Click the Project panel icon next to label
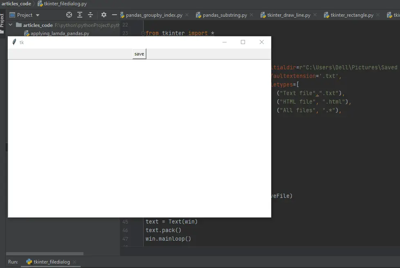Image resolution: width=400 pixels, height=268 pixels. (12, 15)
